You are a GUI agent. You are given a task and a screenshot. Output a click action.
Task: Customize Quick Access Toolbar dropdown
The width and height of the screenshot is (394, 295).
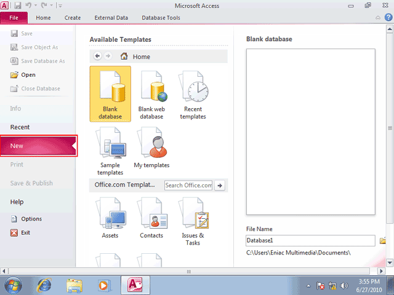pyautogui.click(x=60, y=6)
